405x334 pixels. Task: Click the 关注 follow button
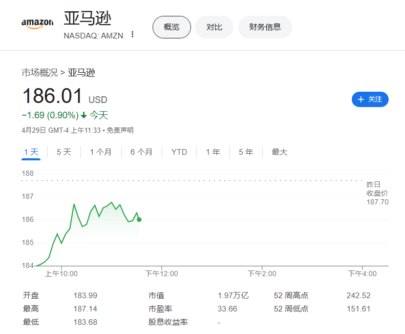point(370,99)
